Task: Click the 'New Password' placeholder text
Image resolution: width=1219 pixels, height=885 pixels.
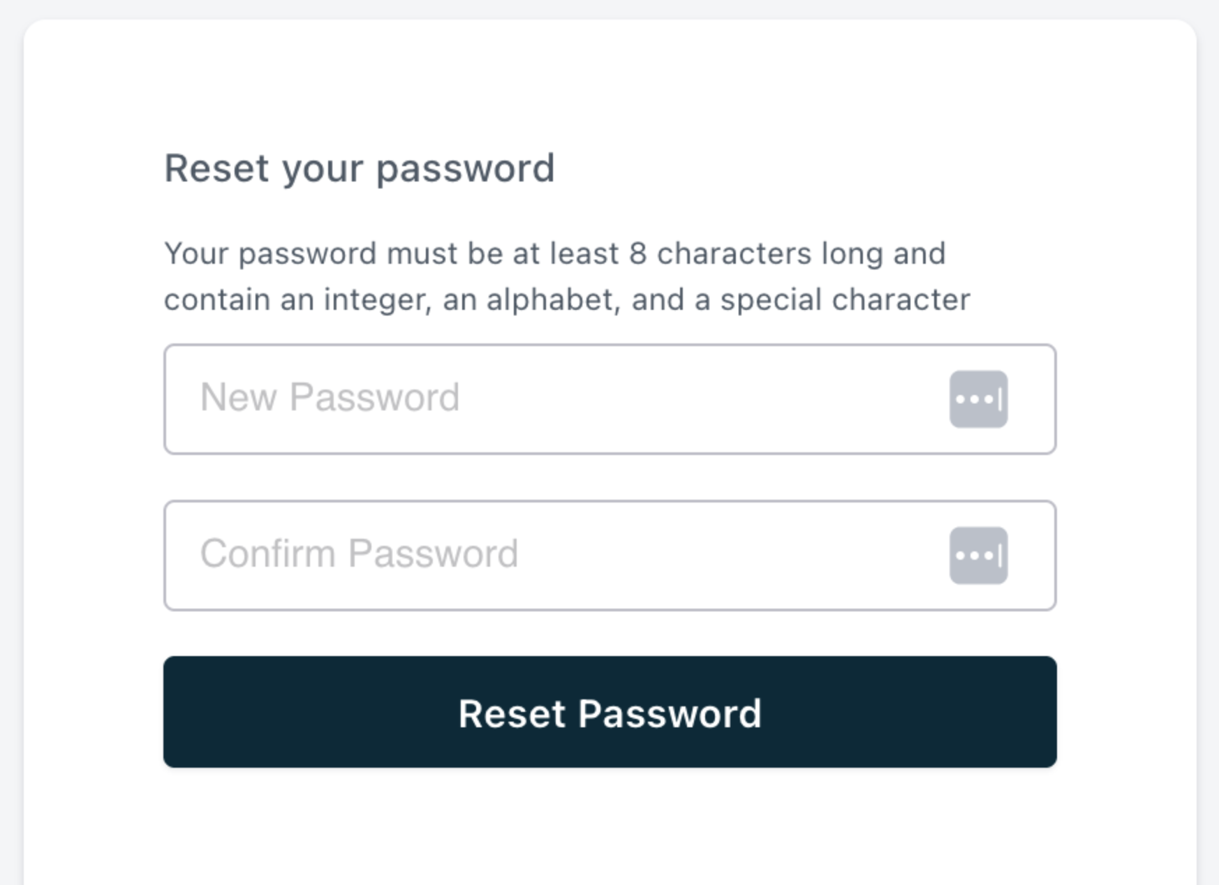Action: [x=330, y=398]
